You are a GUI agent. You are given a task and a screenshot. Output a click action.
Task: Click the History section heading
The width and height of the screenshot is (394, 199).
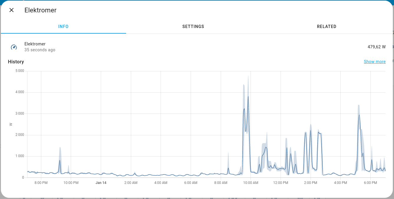(x=16, y=62)
